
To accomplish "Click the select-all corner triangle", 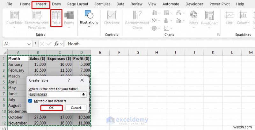I will coord(5,53).
